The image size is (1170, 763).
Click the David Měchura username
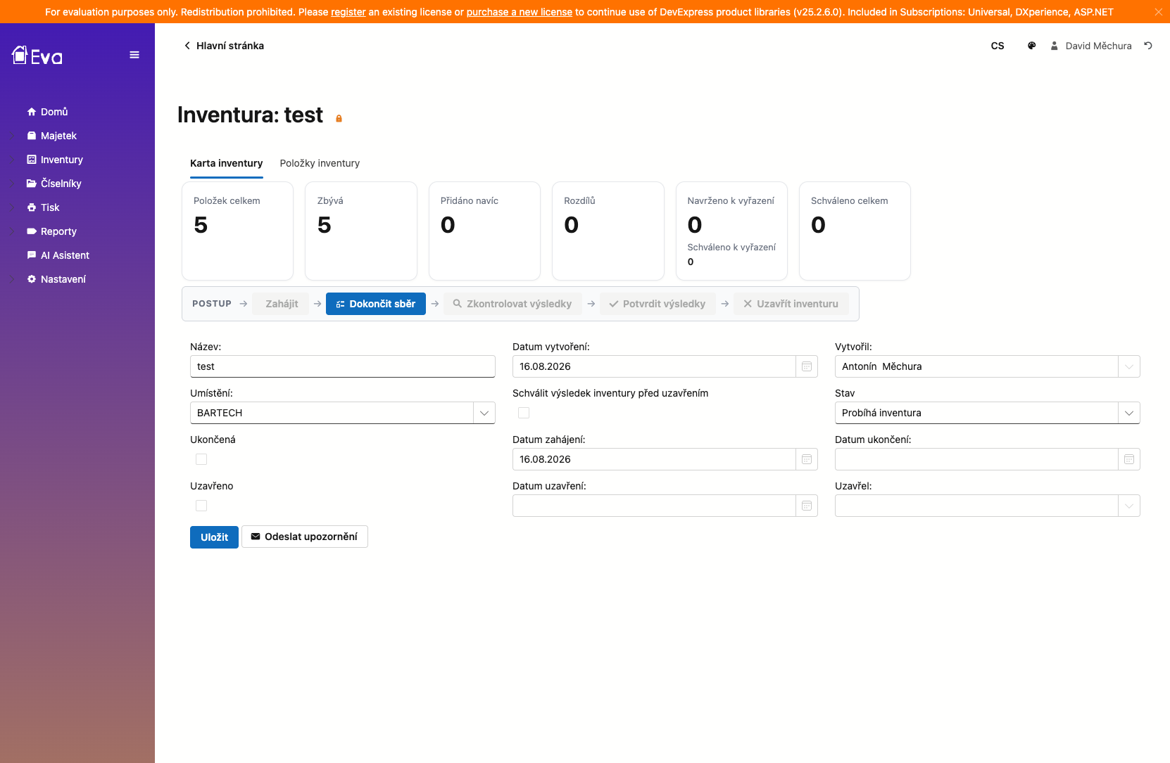[1098, 46]
